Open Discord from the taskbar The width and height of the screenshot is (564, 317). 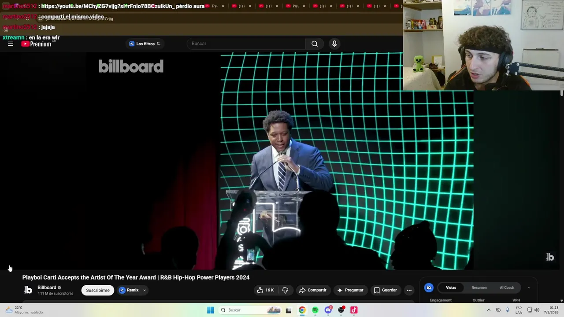coord(328,310)
